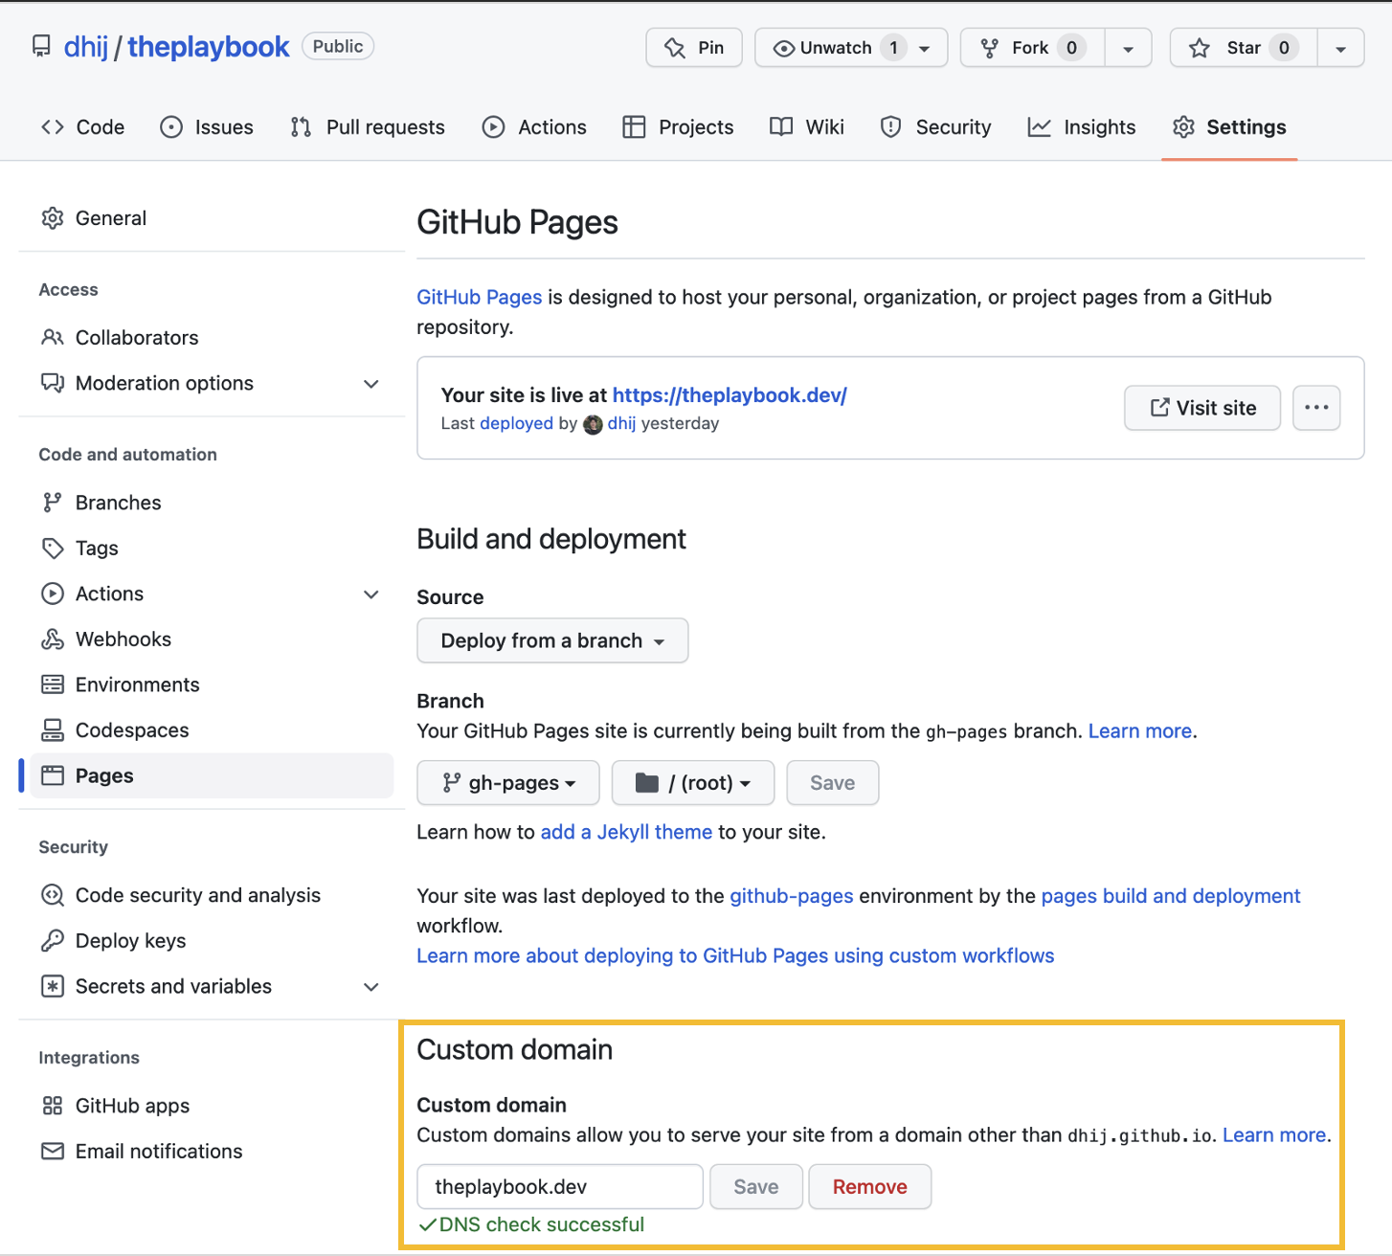Click the Secrets and variables asterisk icon

[x=53, y=986]
